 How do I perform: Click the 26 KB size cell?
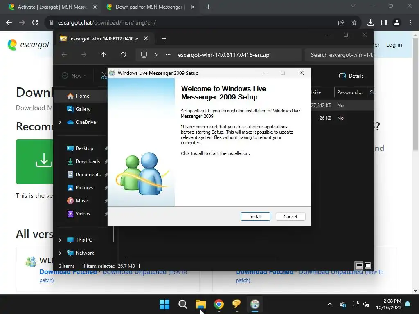click(325, 118)
